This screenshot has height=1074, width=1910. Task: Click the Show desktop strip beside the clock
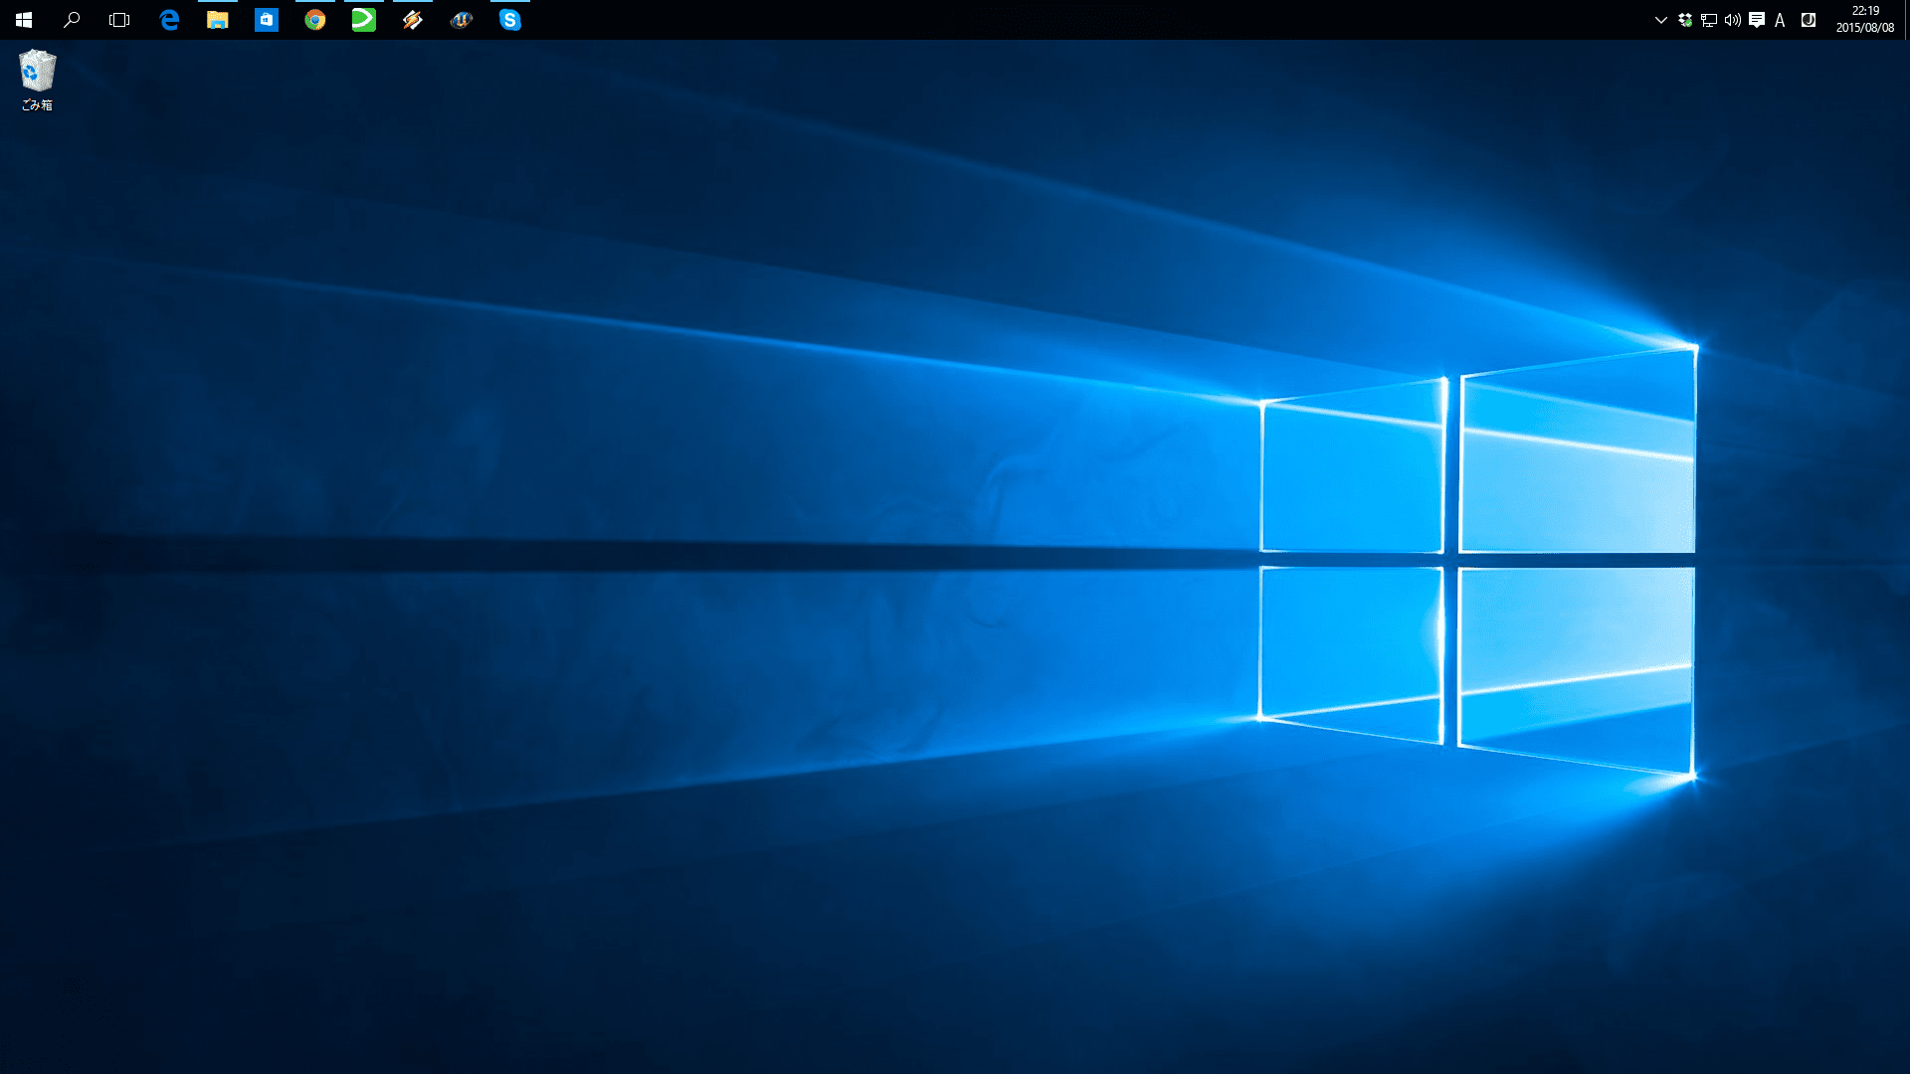coord(1906,20)
